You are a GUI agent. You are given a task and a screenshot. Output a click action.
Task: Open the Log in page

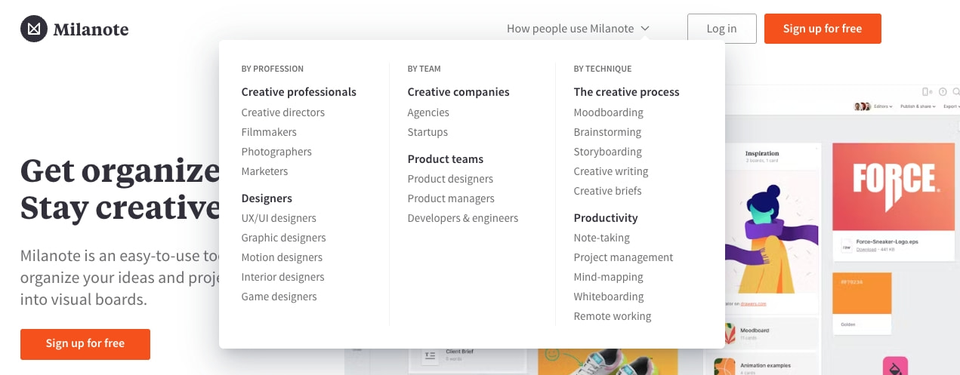pyautogui.click(x=721, y=29)
